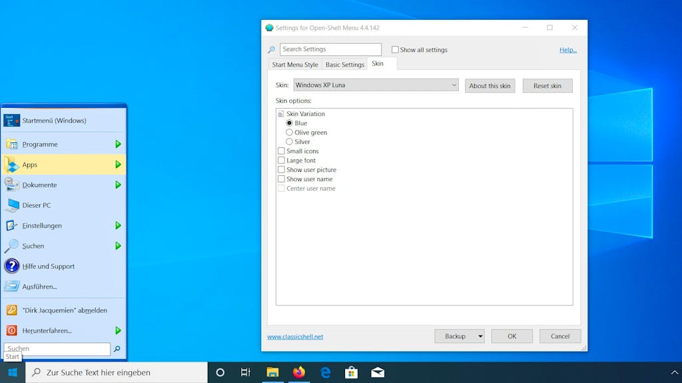Expand Suchen submenu arrow
This screenshot has height=383, width=682.
[x=118, y=246]
